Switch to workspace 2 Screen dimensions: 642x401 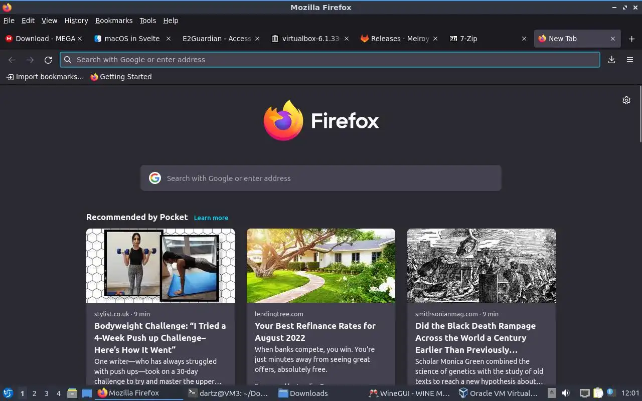(x=34, y=393)
